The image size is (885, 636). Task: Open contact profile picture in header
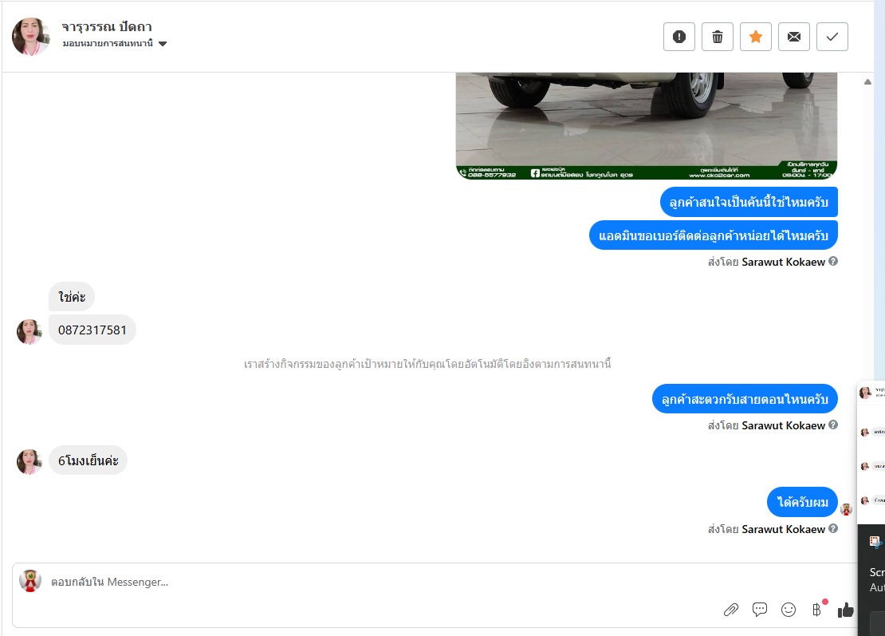31,37
